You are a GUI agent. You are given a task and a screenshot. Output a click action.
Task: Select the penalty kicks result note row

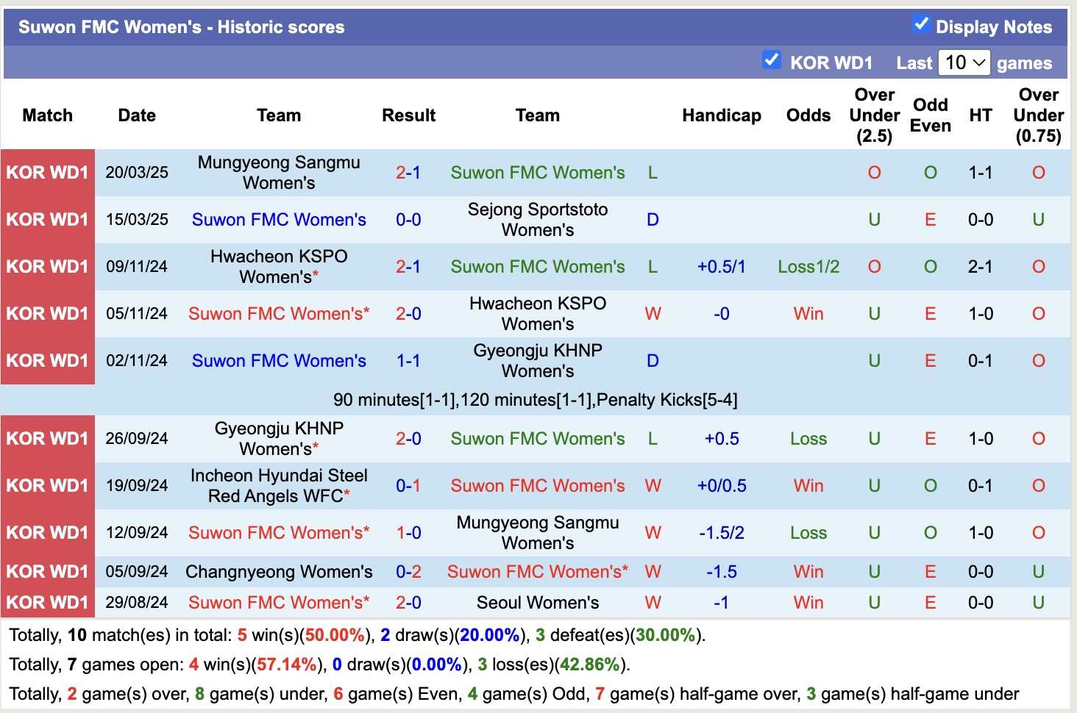click(538, 400)
